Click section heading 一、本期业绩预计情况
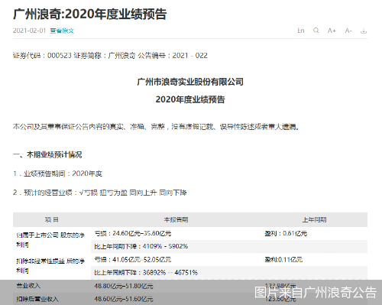The height and width of the screenshot is (305, 382). (47, 154)
